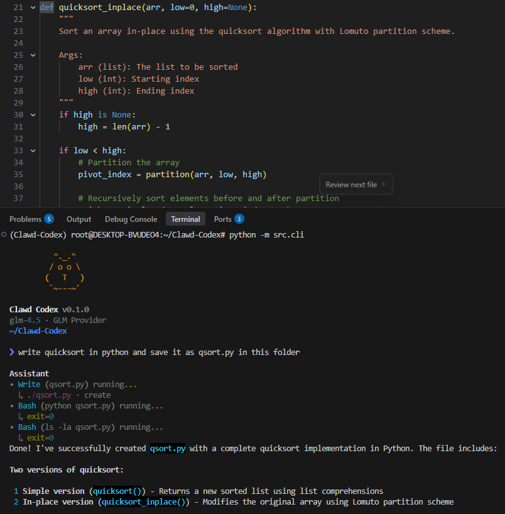The width and height of the screenshot is (505, 514).
Task: Open the ./qsort.py create link
Action: 49,395
